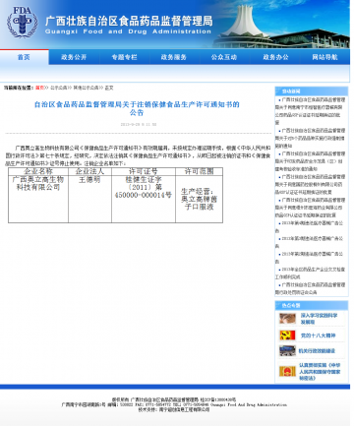The image size is (354, 426).
Task: Open the 专题专栏 menu item
Action: [x=124, y=57]
